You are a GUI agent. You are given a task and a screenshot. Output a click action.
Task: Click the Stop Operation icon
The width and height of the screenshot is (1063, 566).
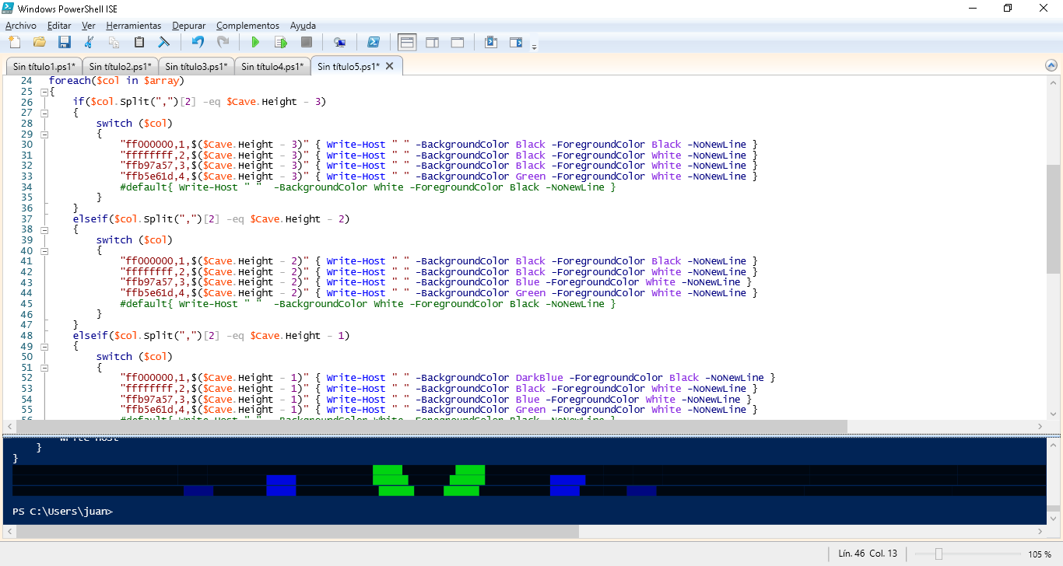(x=307, y=42)
